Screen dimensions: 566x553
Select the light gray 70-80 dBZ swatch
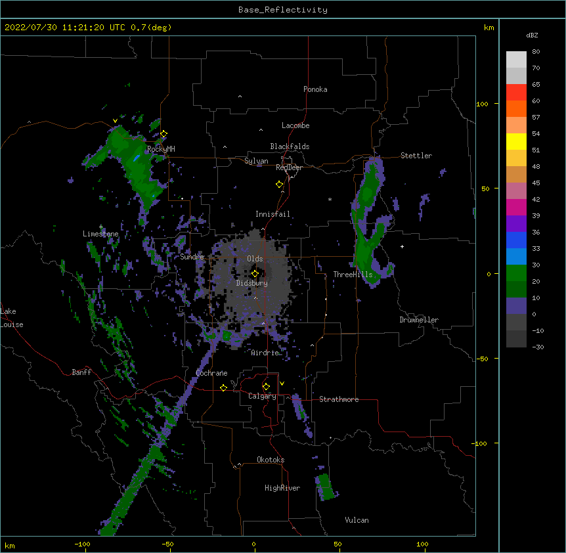[x=516, y=59]
